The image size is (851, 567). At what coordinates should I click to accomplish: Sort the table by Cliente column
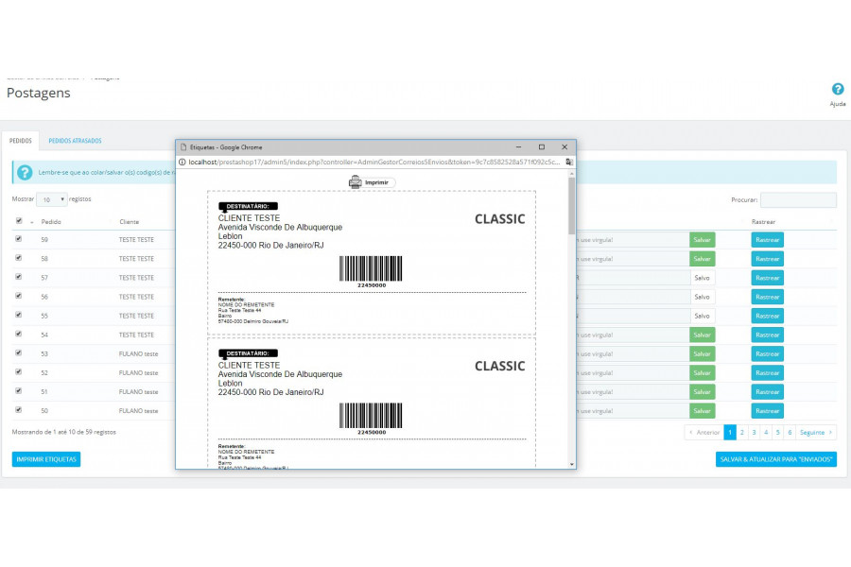click(130, 222)
